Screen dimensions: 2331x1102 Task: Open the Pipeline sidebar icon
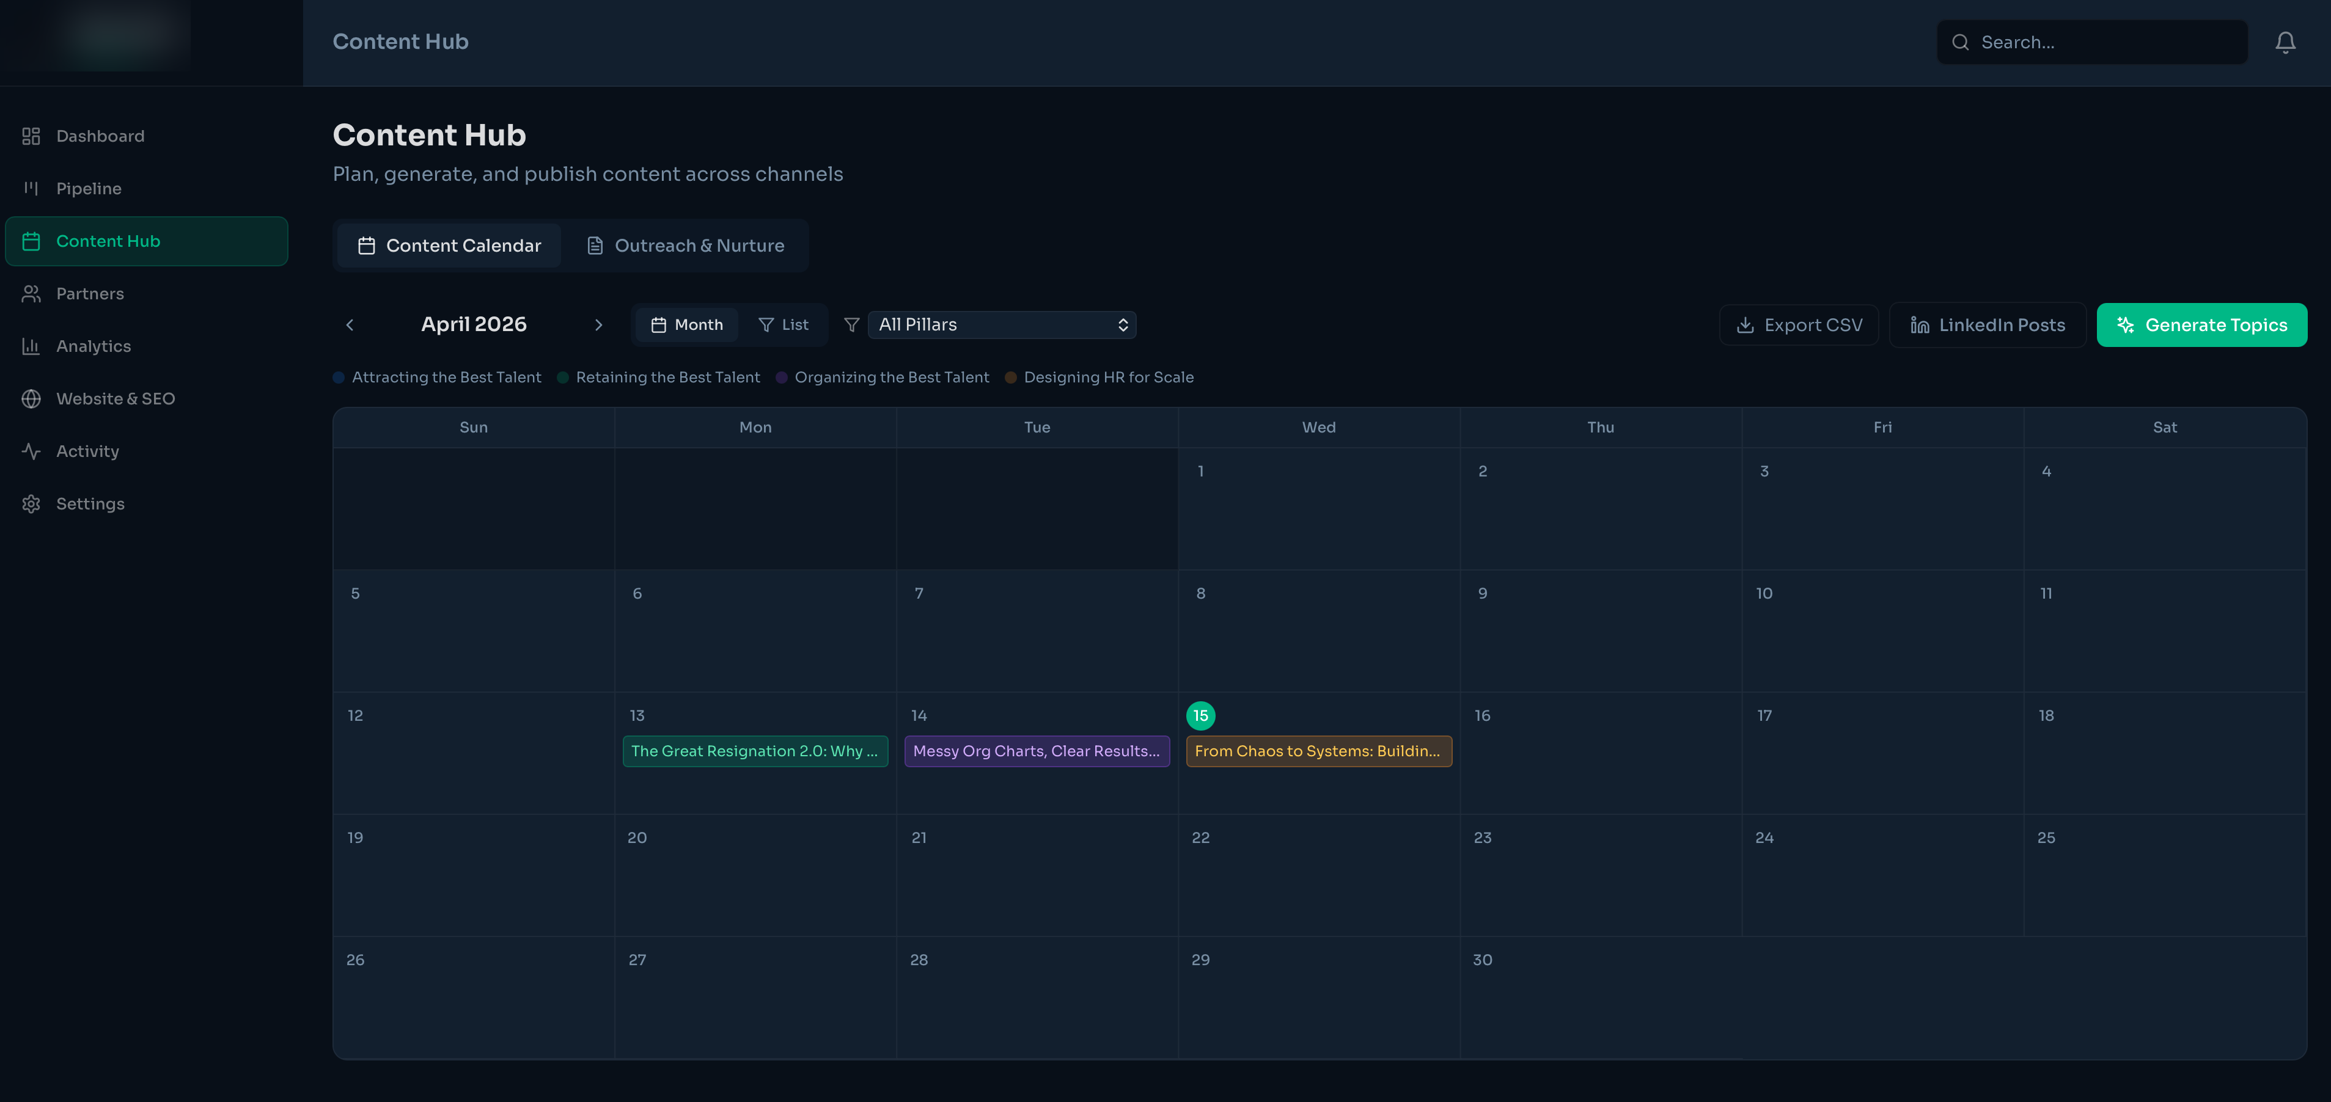point(32,188)
